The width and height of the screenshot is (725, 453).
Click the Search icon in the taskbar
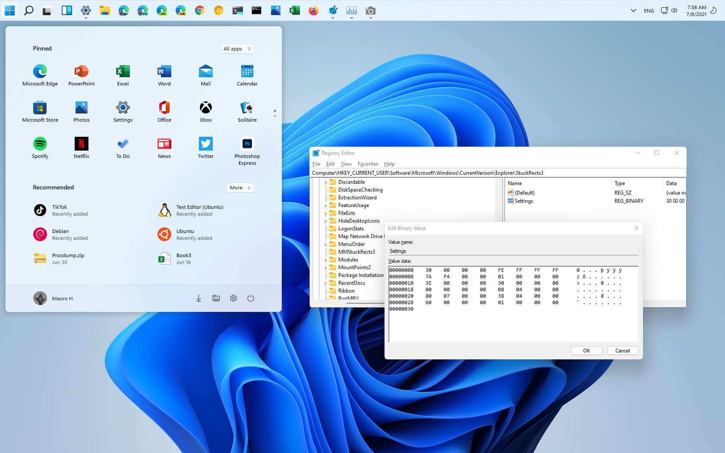(28, 10)
